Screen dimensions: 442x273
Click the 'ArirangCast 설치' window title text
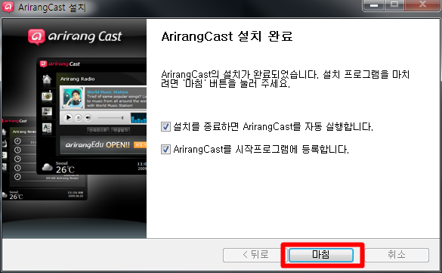52,8
